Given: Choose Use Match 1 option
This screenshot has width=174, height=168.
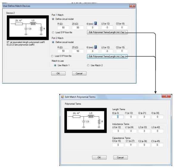Looking at the screenshot, I should [x=55, y=65].
